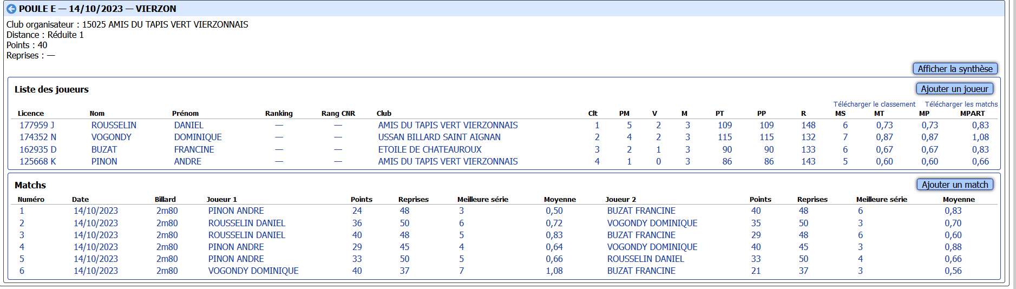The image size is (1016, 289).
Task: Click Joueur 1 ROUSSELIN DANIEL in match 2
Action: click(x=246, y=223)
